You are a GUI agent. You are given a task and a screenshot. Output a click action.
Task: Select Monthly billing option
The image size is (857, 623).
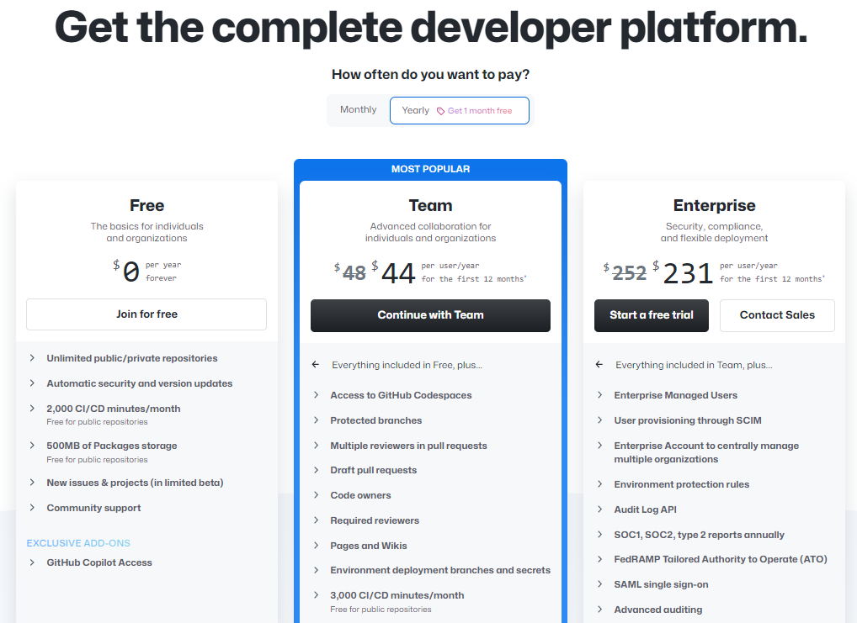click(358, 110)
